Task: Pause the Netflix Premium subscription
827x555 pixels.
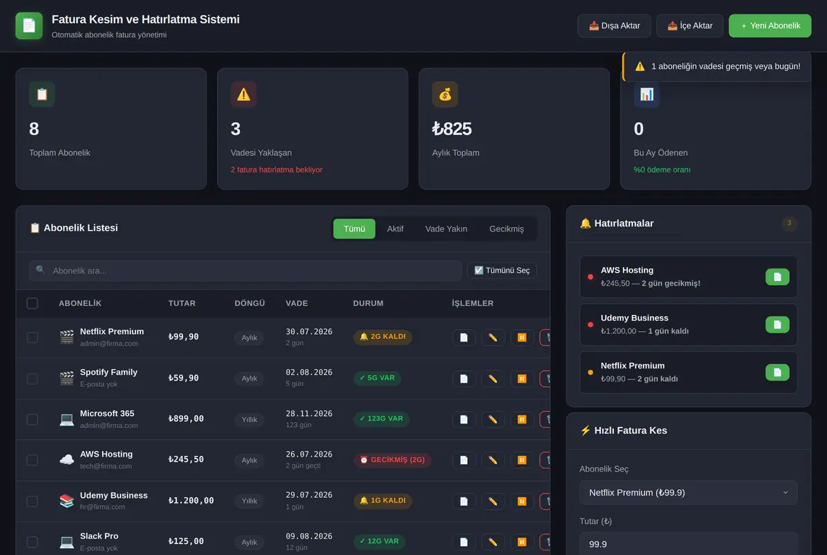Action: click(522, 337)
